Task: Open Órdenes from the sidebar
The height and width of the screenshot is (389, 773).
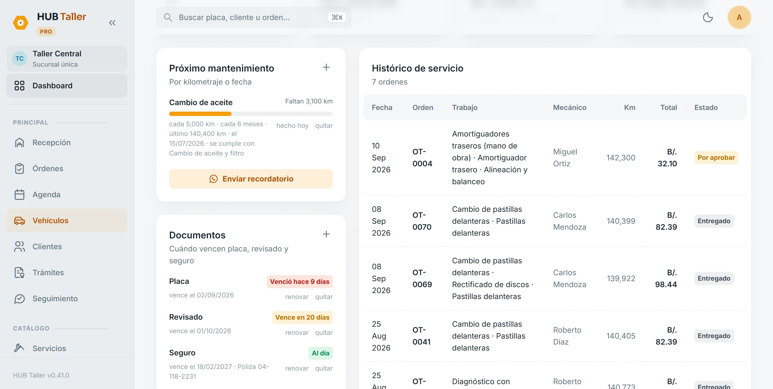Action: pyautogui.click(x=67, y=168)
